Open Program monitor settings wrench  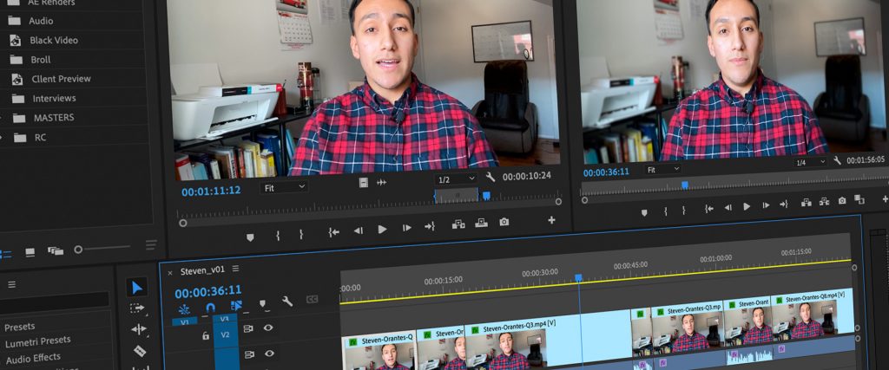click(838, 160)
